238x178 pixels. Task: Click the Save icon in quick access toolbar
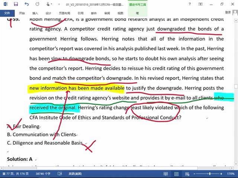click(16, 4)
